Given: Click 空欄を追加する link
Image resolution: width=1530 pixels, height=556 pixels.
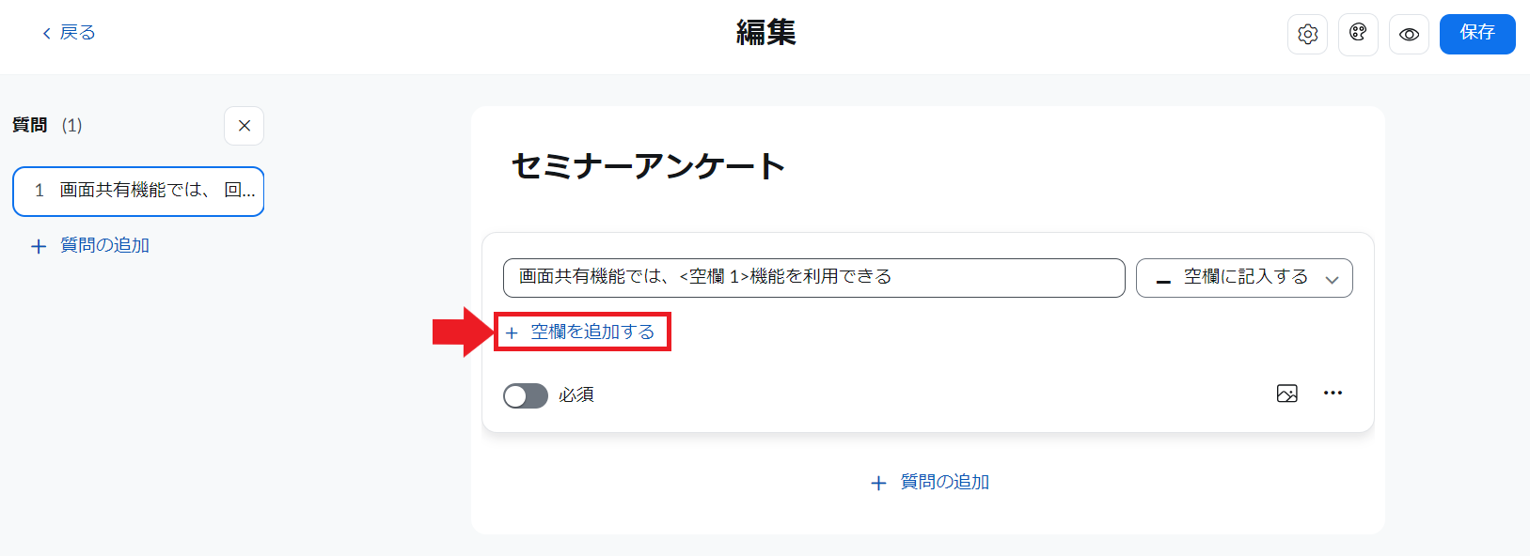Looking at the screenshot, I should [x=580, y=332].
